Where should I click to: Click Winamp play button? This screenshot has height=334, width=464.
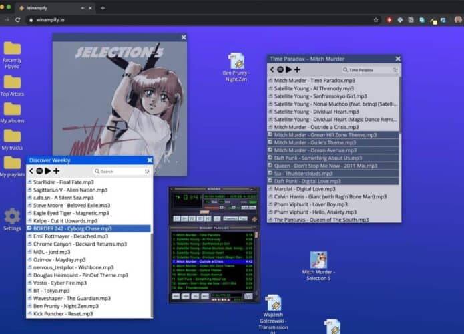click(184, 219)
